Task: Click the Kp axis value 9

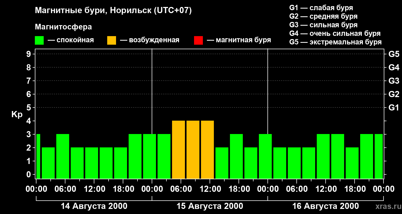Action: [29, 54]
